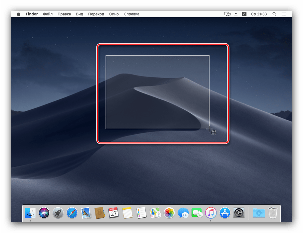Open System Preferences from the Dock
Viewport: 303px width, 233px height.
(x=239, y=213)
